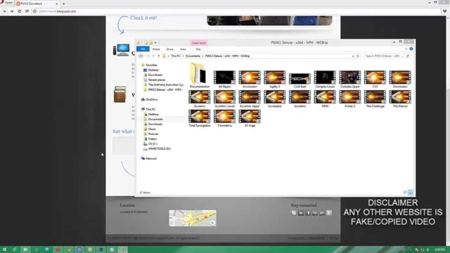Select The Challenge video file
The image size is (450, 253).
375,99
